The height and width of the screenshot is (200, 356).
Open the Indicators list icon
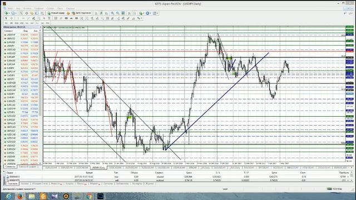coord(141,13)
